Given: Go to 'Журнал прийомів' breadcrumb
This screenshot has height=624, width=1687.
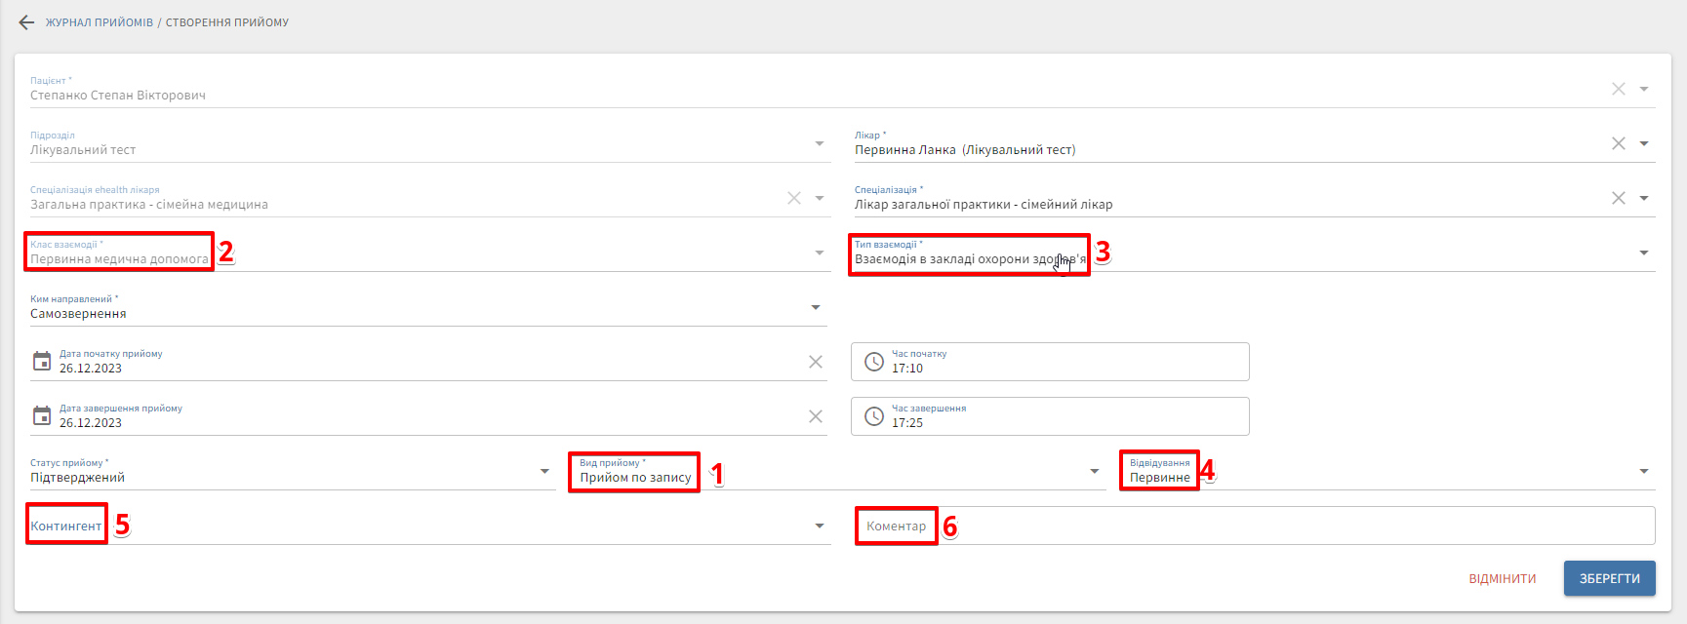Looking at the screenshot, I should (100, 22).
